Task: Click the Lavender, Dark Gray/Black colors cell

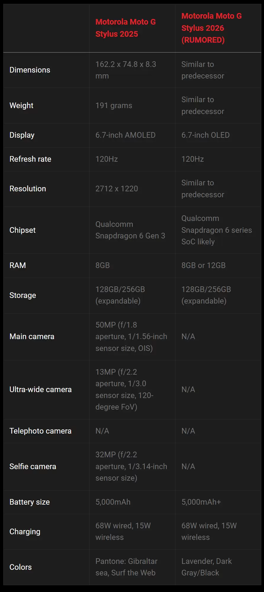Action: click(x=206, y=567)
